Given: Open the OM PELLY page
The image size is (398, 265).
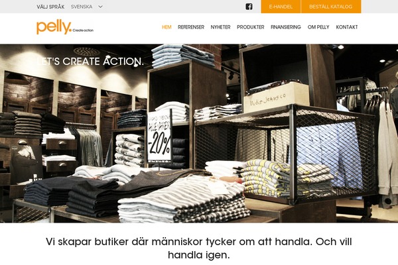Looking at the screenshot, I should pyautogui.click(x=318, y=27).
